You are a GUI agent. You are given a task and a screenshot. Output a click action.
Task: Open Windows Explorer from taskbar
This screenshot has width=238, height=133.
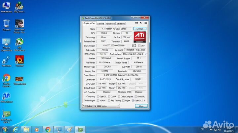click(x=26, y=130)
